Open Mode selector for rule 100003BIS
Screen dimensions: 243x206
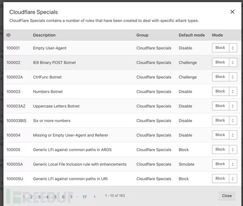pos(224,121)
